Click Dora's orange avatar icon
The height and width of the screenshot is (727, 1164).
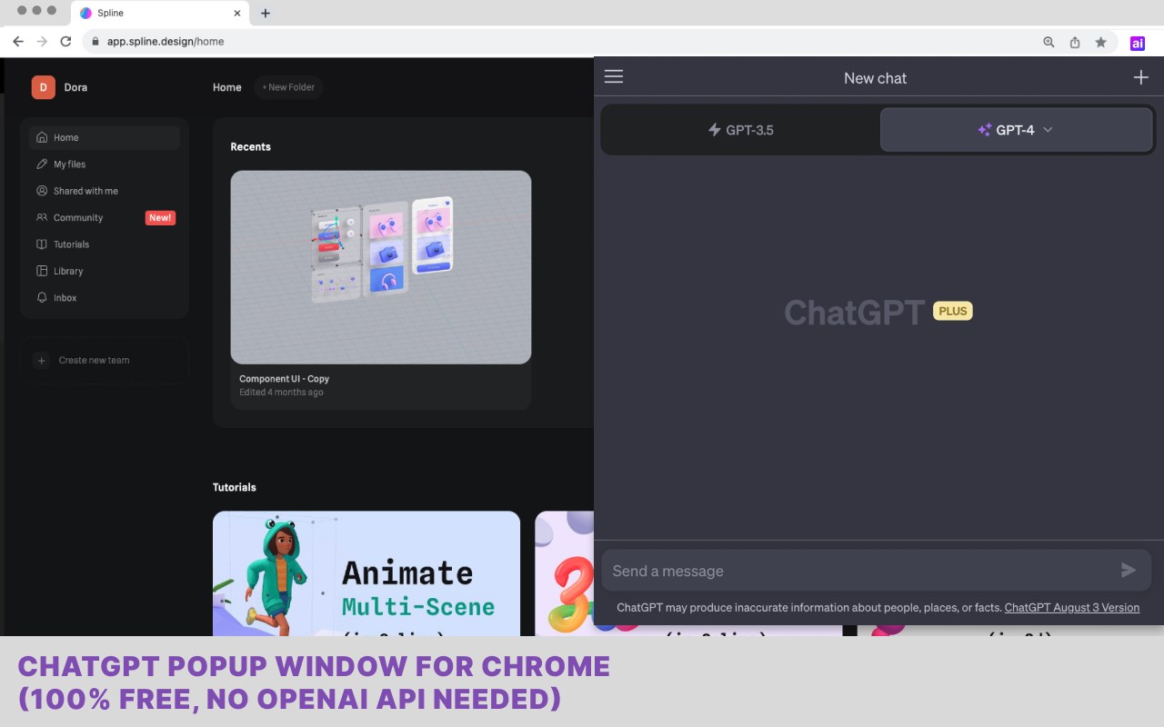pos(43,87)
